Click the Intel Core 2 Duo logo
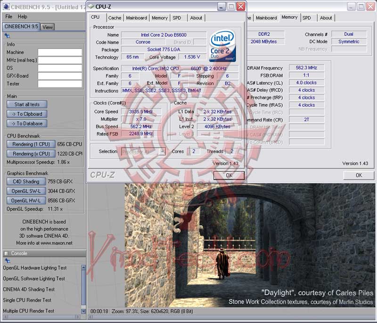Screen dimensions: 377x323 point(222,46)
